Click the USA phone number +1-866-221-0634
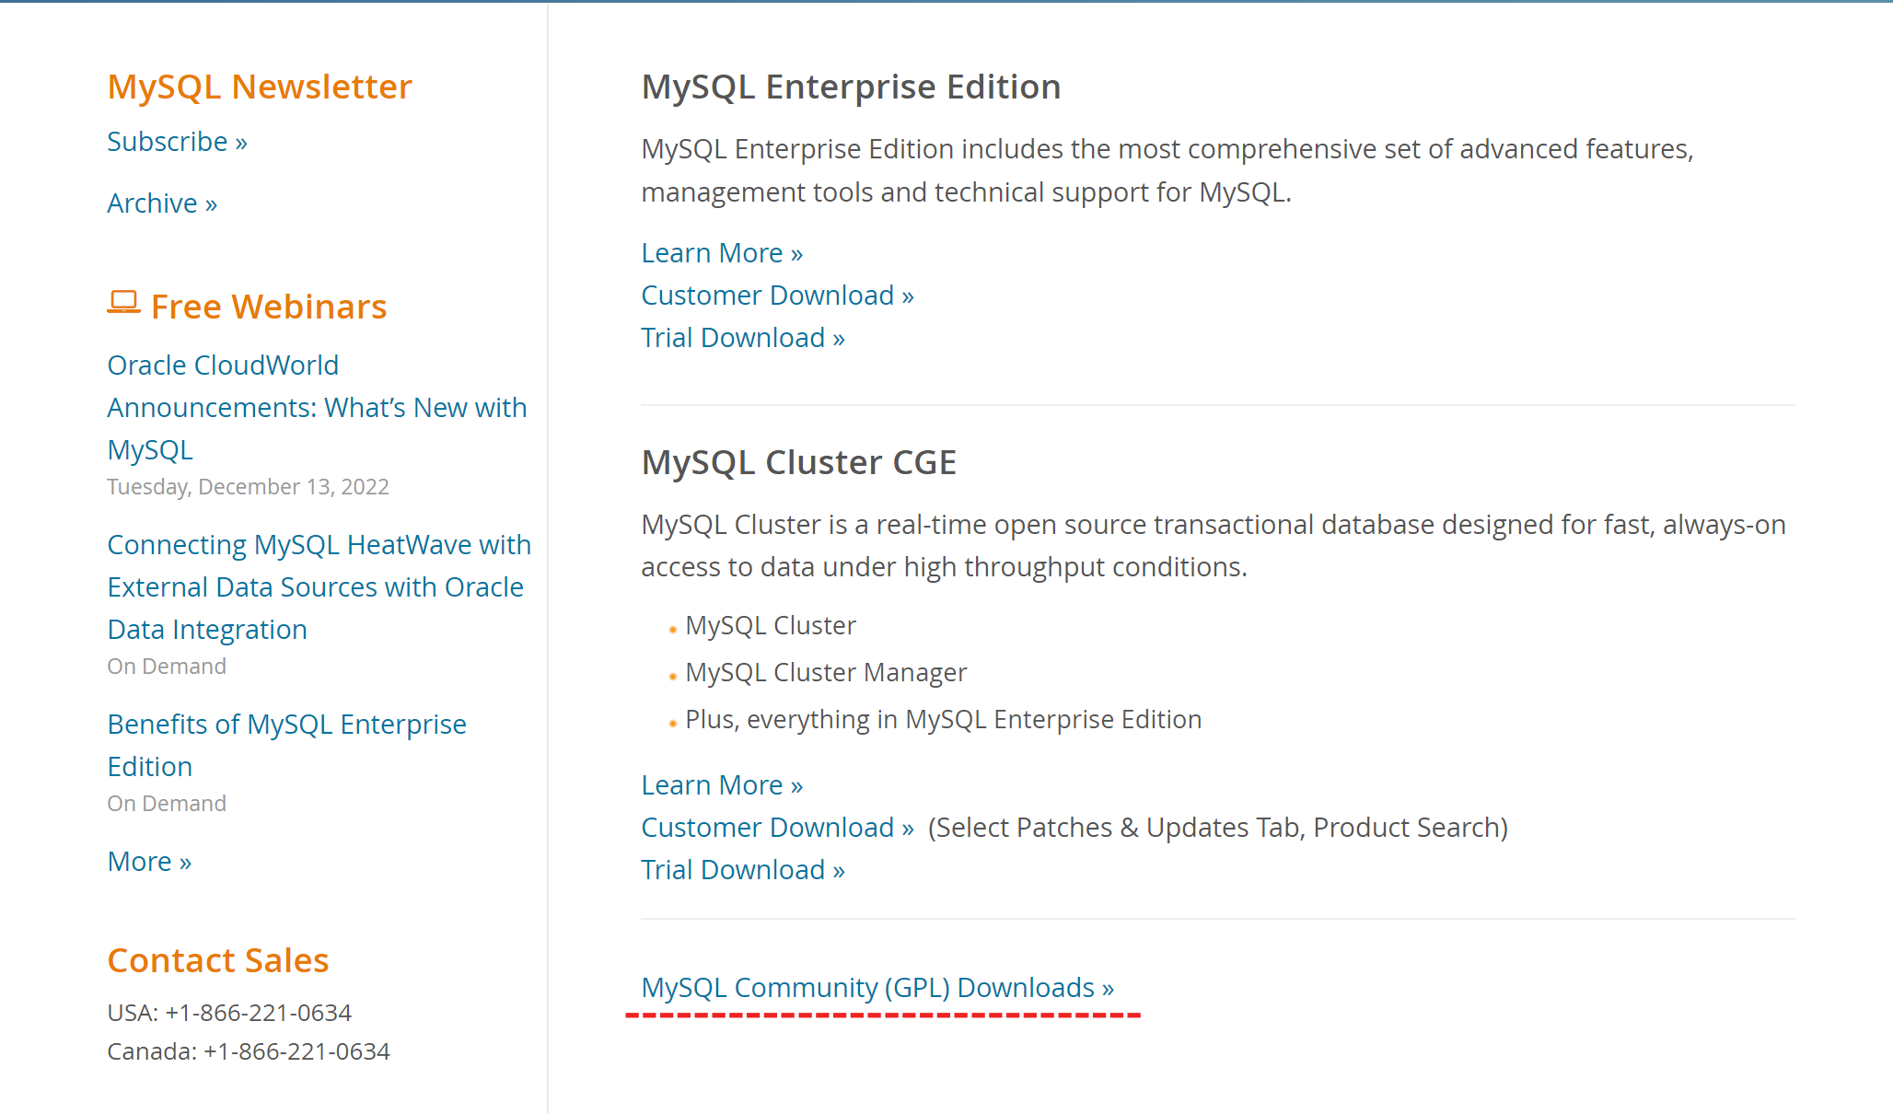 (x=258, y=1013)
